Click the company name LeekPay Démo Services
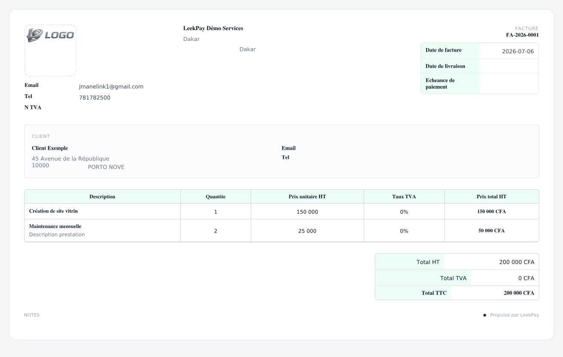Viewport: 563px width, 357px height. click(x=213, y=28)
